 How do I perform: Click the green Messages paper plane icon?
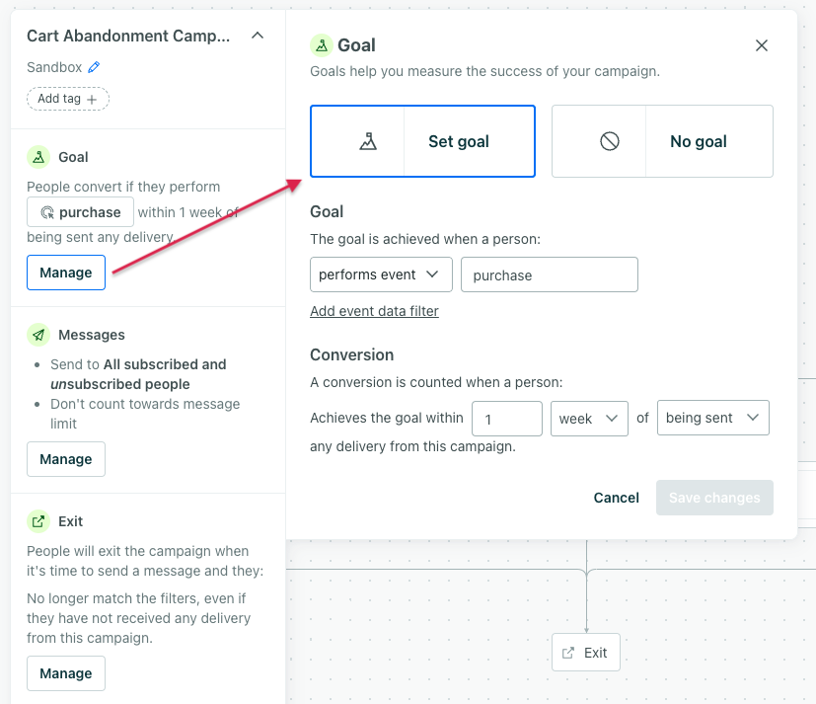[38, 335]
